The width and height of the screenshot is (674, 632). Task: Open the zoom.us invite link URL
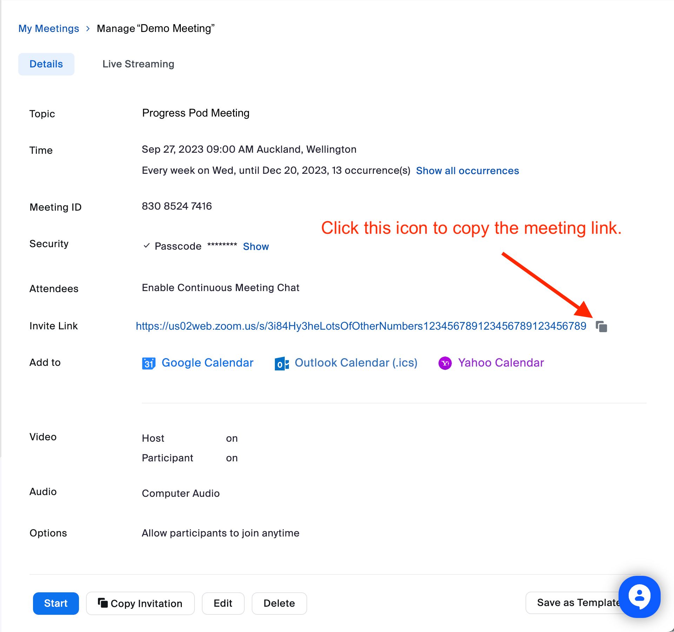click(x=361, y=326)
